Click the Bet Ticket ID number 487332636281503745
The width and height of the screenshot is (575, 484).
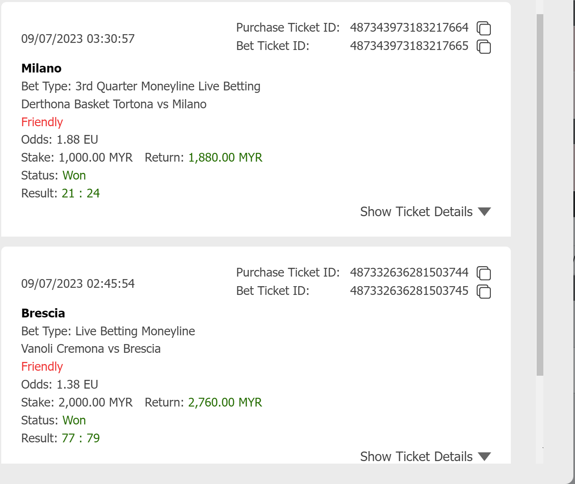409,291
